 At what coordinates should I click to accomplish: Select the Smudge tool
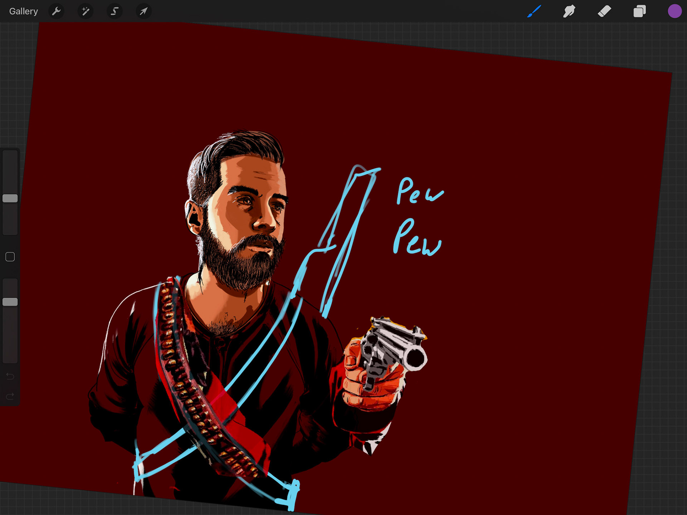point(569,11)
